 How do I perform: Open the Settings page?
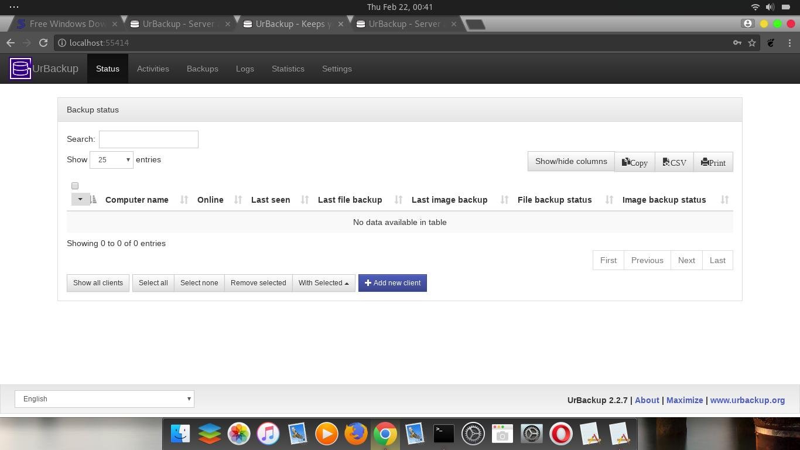(x=337, y=69)
